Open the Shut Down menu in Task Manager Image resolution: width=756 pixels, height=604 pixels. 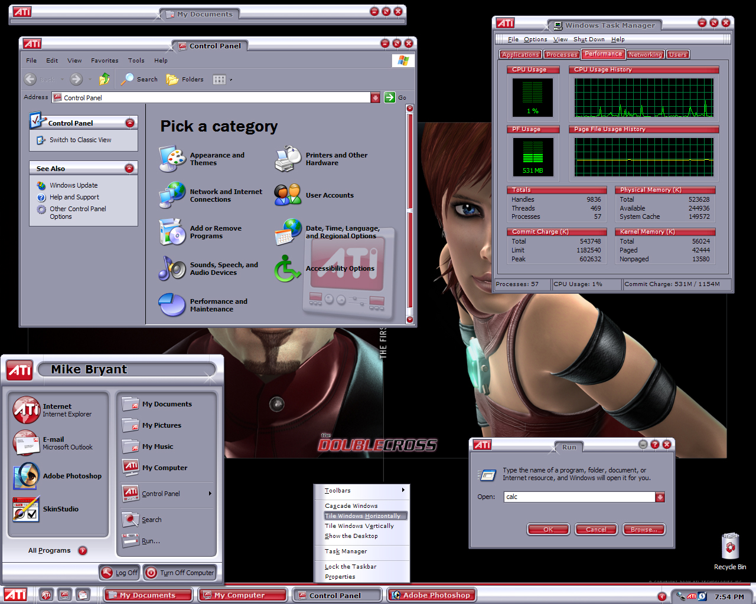[x=589, y=40]
